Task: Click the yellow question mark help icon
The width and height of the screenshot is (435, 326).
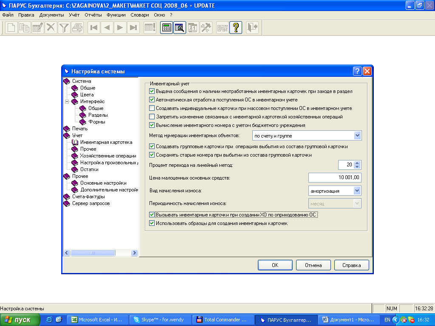Action: click(x=236, y=28)
